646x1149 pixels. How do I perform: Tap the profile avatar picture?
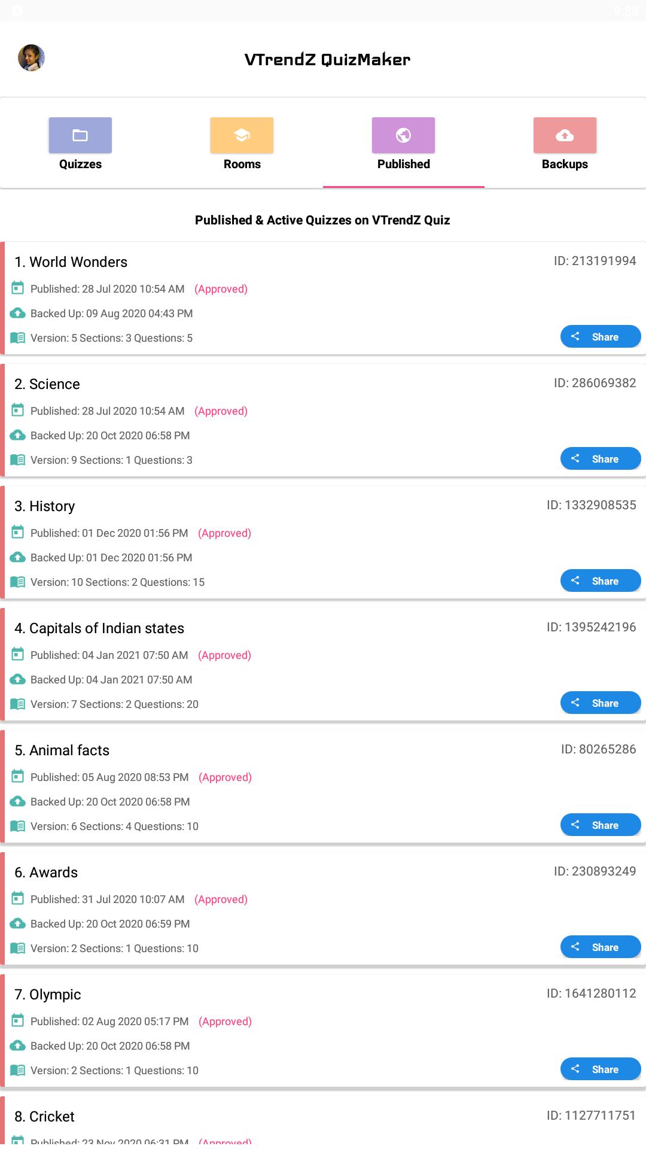coord(31,58)
